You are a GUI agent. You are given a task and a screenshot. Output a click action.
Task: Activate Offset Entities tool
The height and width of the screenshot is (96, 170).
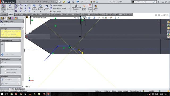click(x=46, y=8)
